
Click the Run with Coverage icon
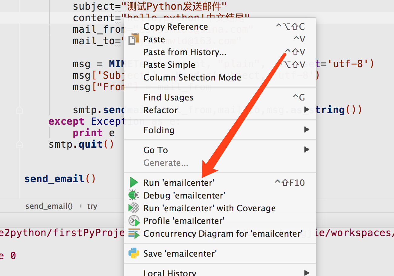[133, 208]
